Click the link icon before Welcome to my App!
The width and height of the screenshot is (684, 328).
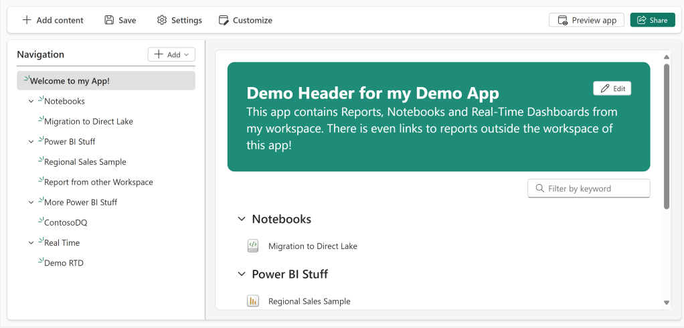27,79
